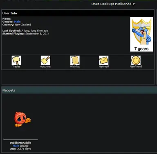Image resolution: width=157 pixels, height=154 pixels.
Task: Click the "A long, long time ago" text
Action: [x=35, y=31]
